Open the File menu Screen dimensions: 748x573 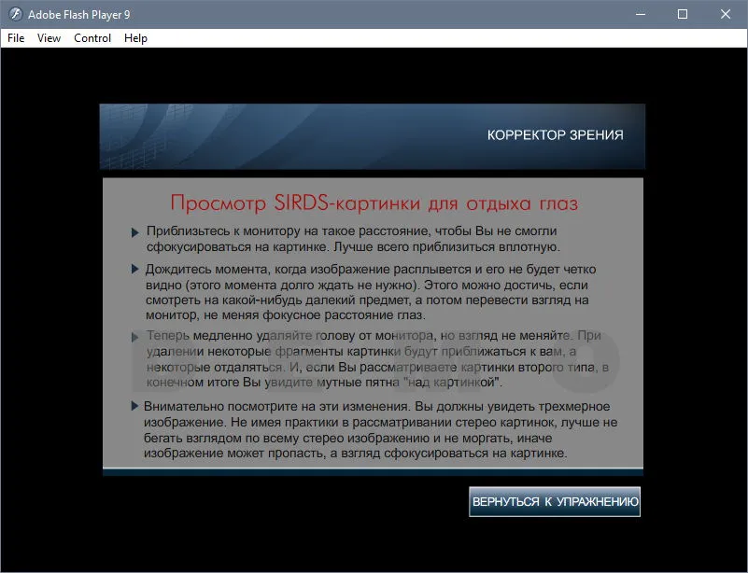(16, 38)
